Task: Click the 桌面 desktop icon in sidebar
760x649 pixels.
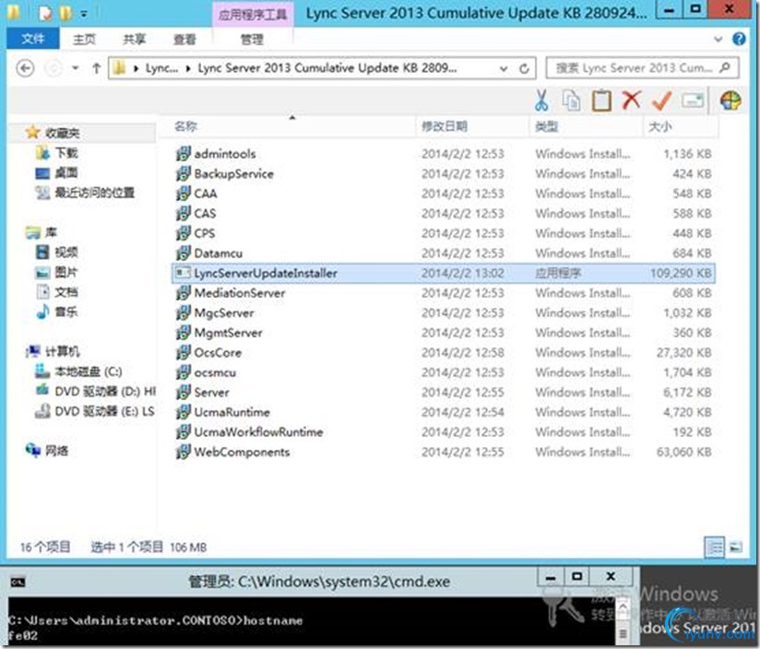Action: click(42, 173)
